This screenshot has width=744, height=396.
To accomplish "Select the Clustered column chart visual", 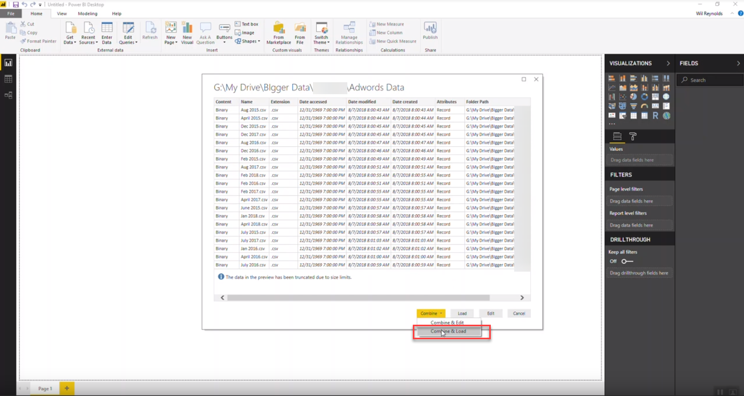I will pyautogui.click(x=644, y=78).
